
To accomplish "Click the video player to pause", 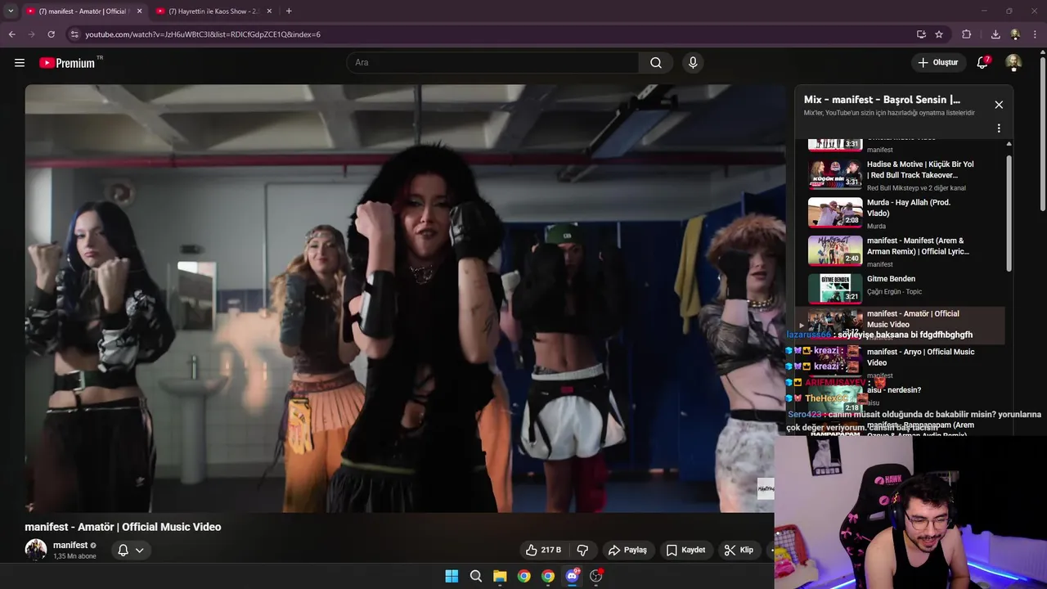I will click(x=405, y=299).
